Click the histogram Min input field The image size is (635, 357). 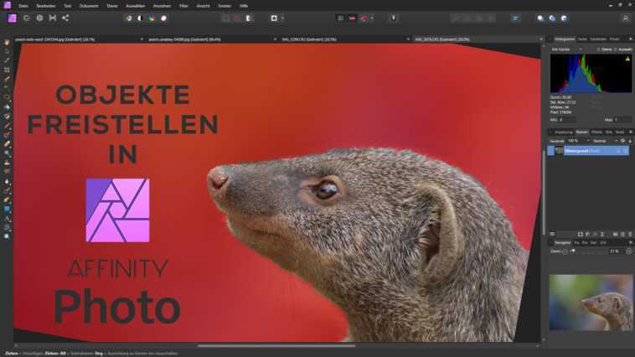(x=567, y=120)
